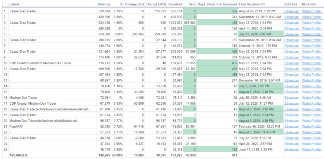Select balance cell 420,590
Image resolution: width=324 pixels, height=159 pixels.
pyautogui.click(x=104, y=17)
